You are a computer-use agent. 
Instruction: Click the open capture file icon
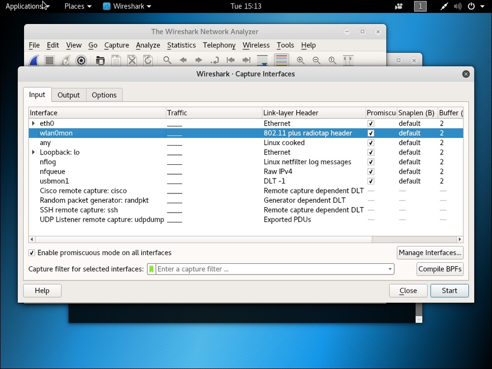click(x=100, y=60)
